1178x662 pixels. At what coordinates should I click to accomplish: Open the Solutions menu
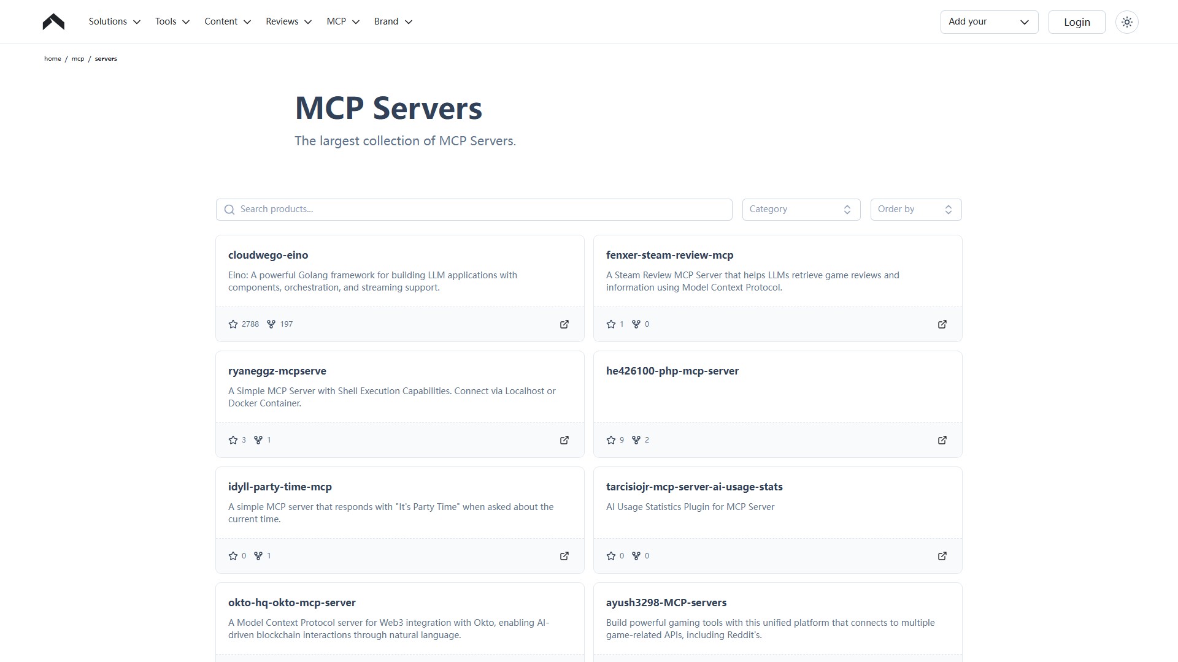[114, 21]
